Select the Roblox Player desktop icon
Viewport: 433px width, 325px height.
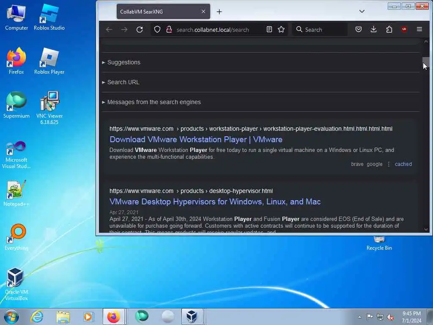[x=49, y=61]
